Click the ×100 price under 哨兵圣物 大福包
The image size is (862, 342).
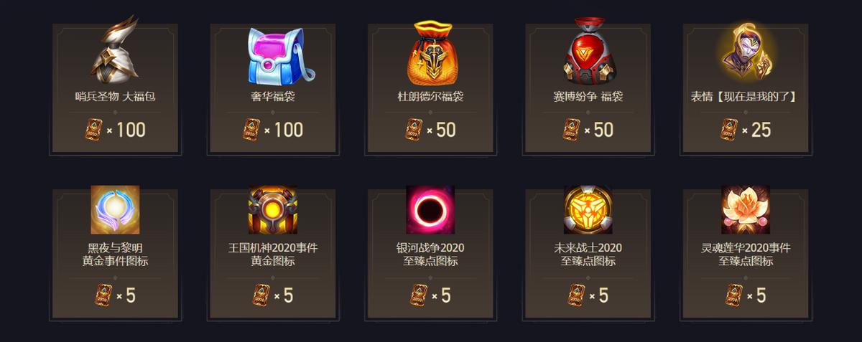point(115,130)
